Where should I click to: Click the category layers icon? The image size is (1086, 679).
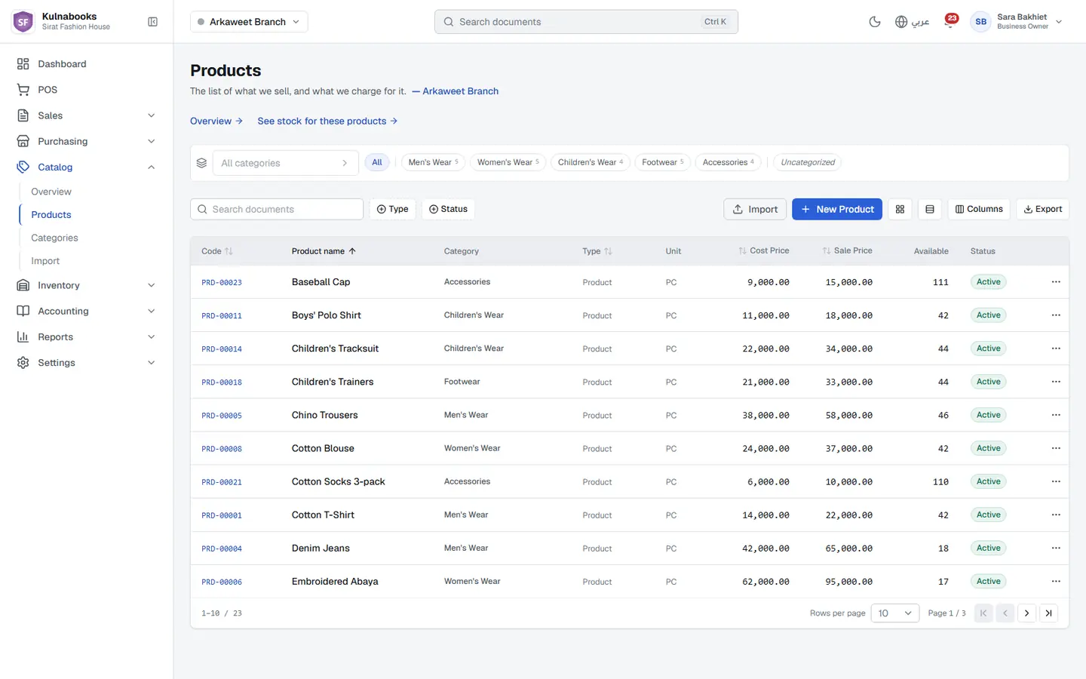pos(201,163)
